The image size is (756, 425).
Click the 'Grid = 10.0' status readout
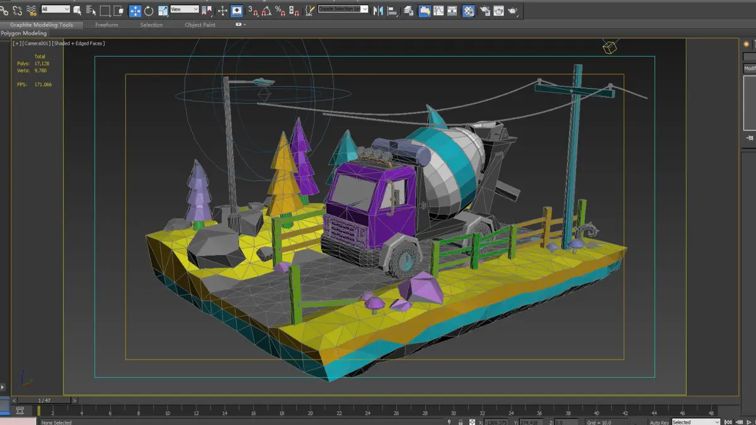click(x=599, y=422)
